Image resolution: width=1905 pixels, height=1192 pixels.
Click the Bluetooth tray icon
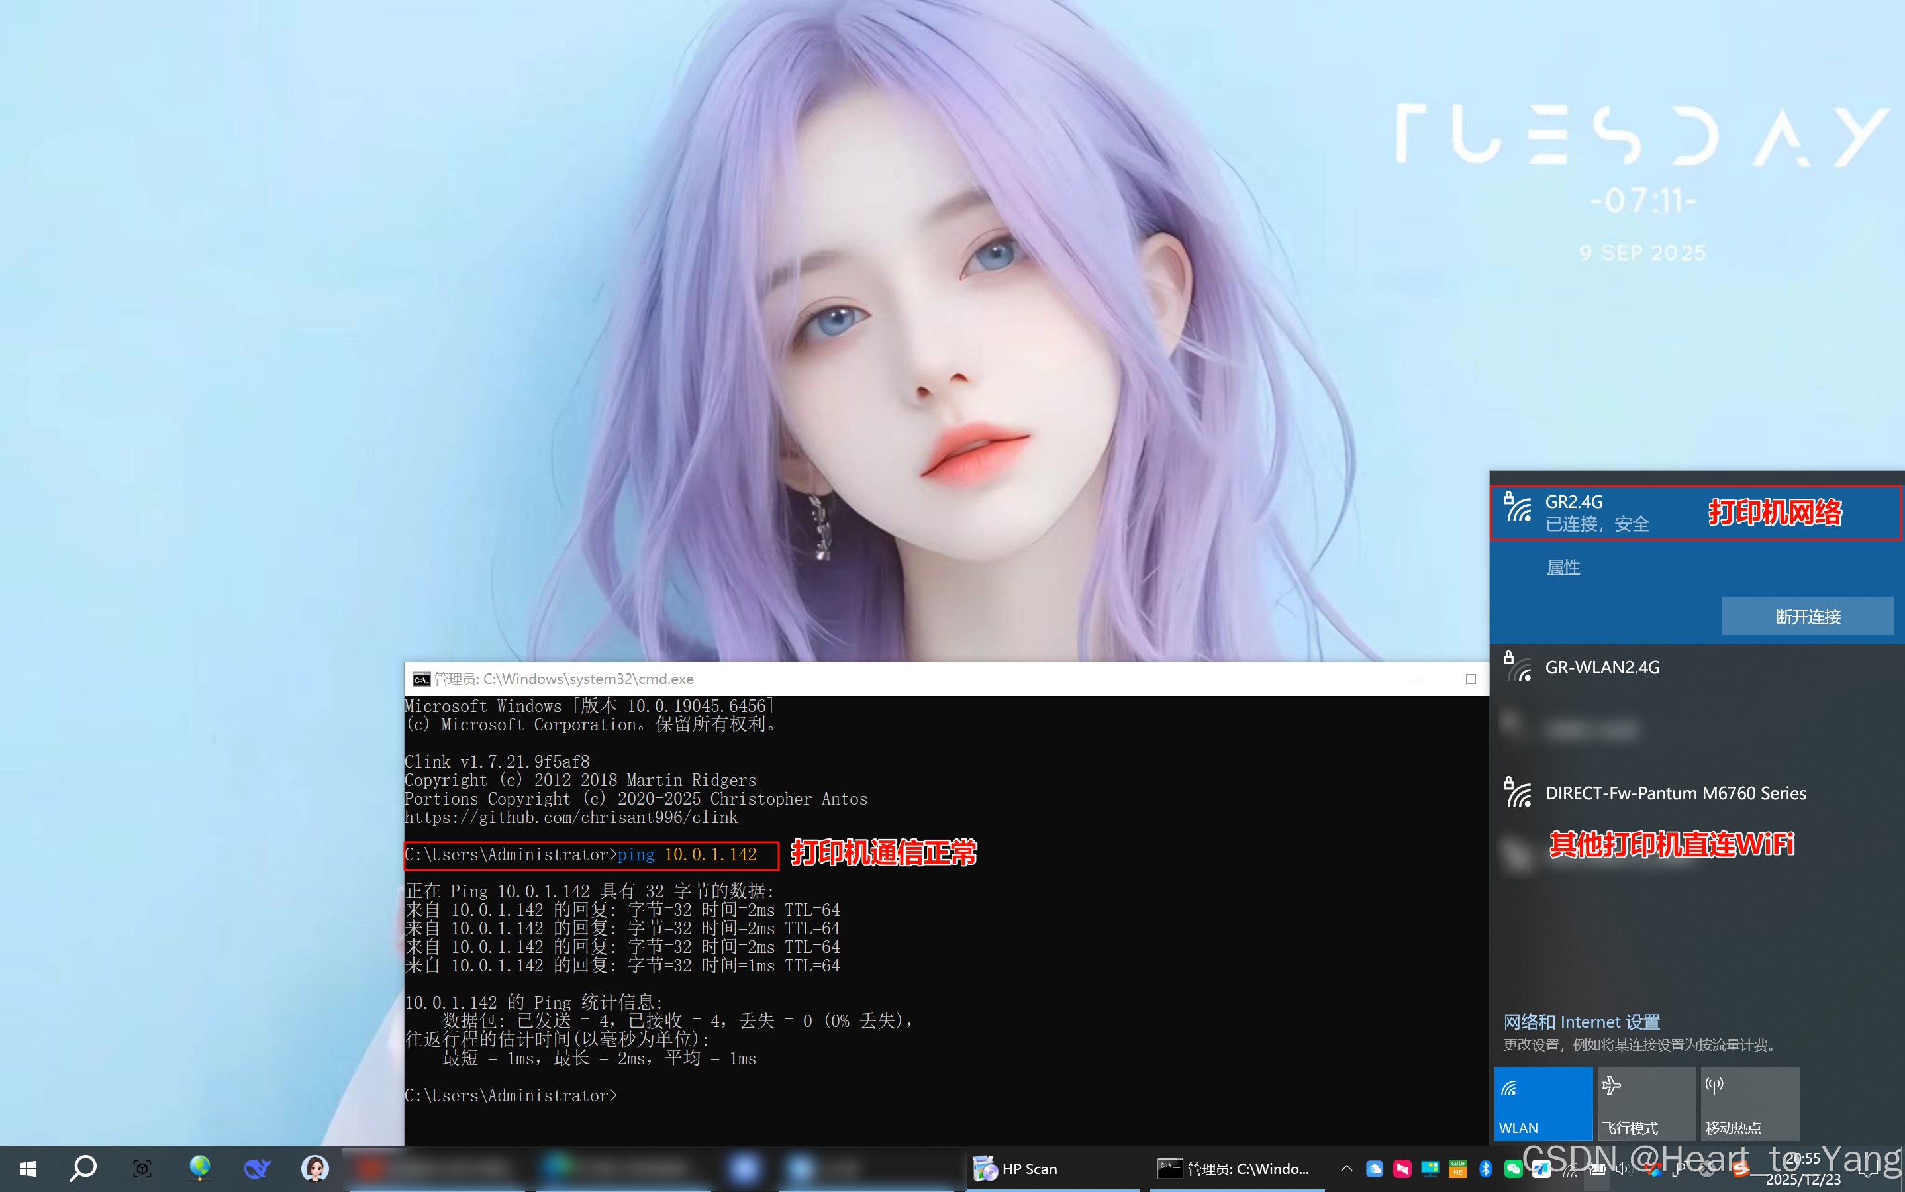point(1485,1168)
